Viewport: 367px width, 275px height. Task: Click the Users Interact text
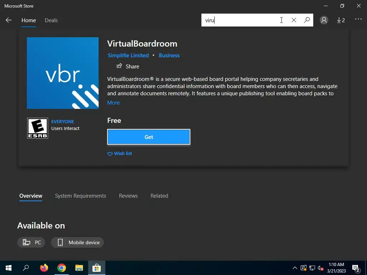click(x=65, y=129)
